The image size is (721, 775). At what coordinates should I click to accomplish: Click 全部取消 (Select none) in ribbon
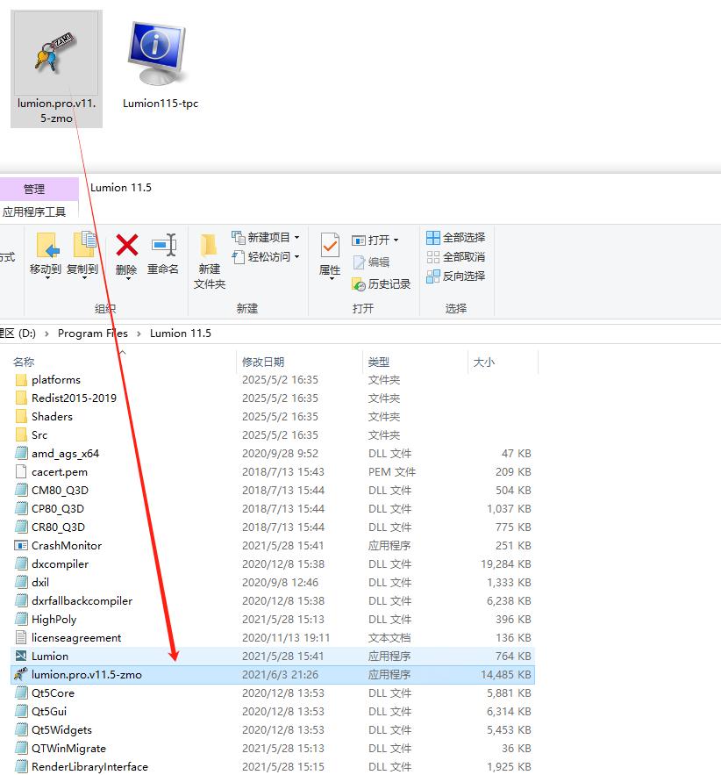pos(455,257)
